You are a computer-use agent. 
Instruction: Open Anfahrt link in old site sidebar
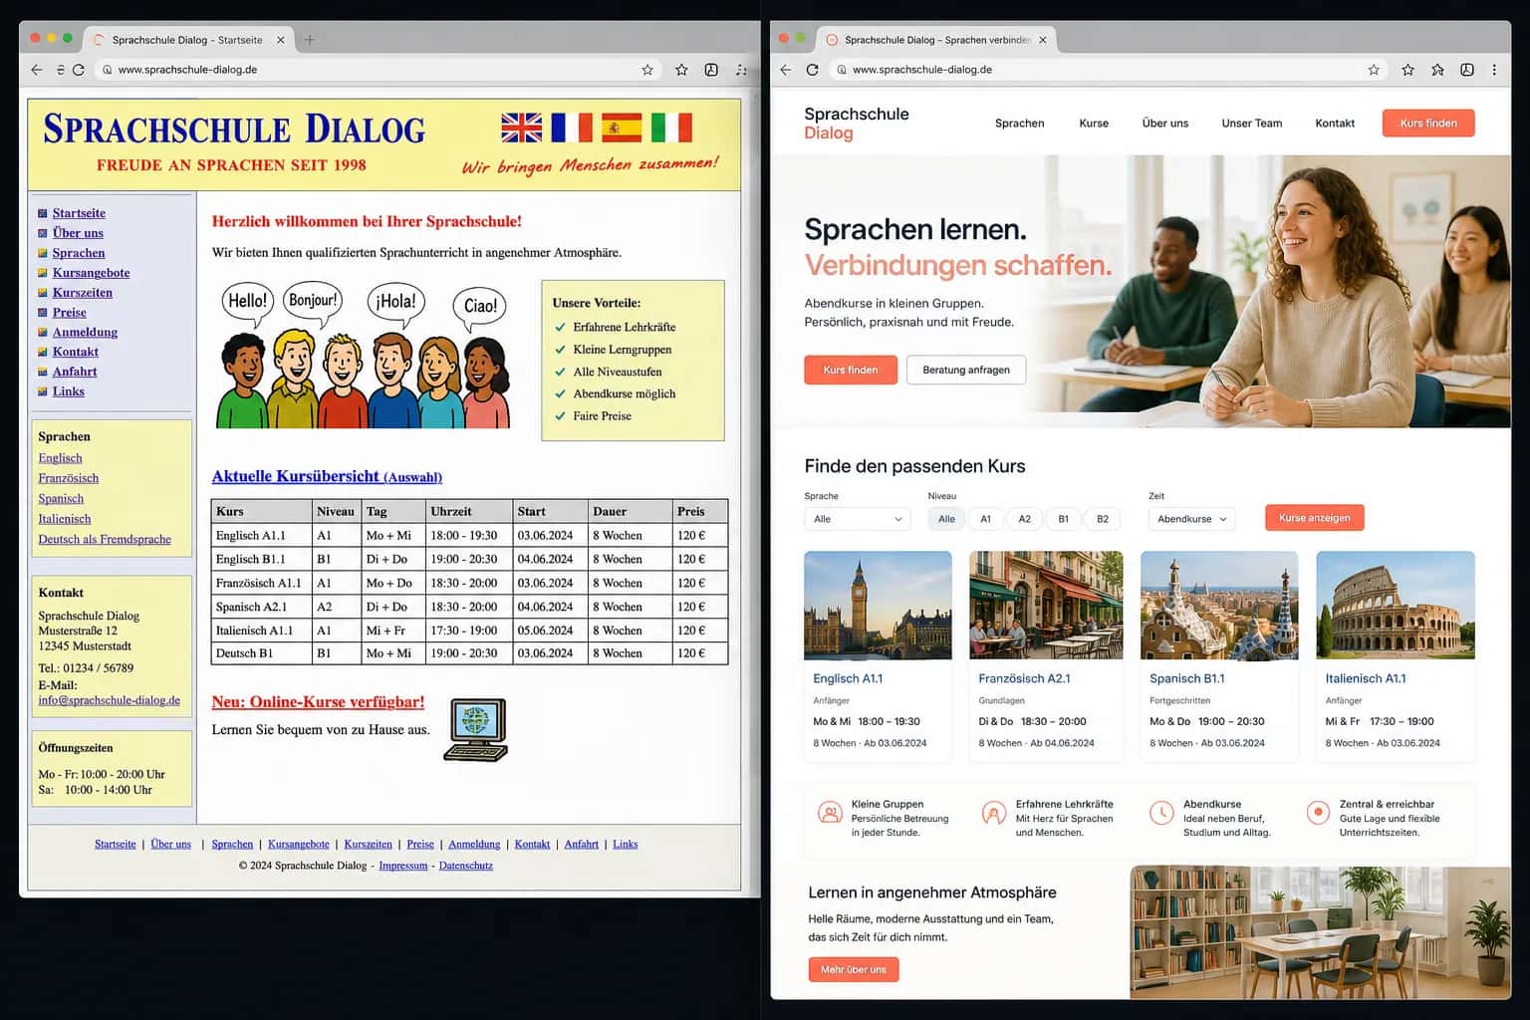(75, 372)
